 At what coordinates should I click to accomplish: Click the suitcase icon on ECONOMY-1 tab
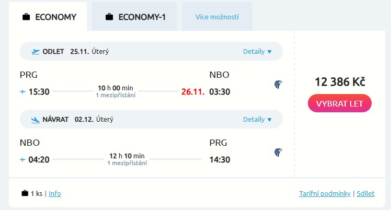coord(109,17)
